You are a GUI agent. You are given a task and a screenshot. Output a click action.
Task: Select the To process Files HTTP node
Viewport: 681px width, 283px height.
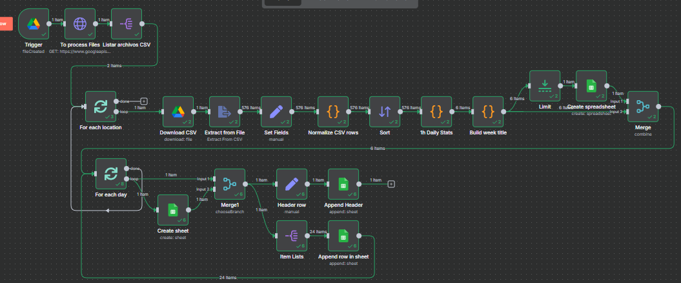click(x=80, y=24)
